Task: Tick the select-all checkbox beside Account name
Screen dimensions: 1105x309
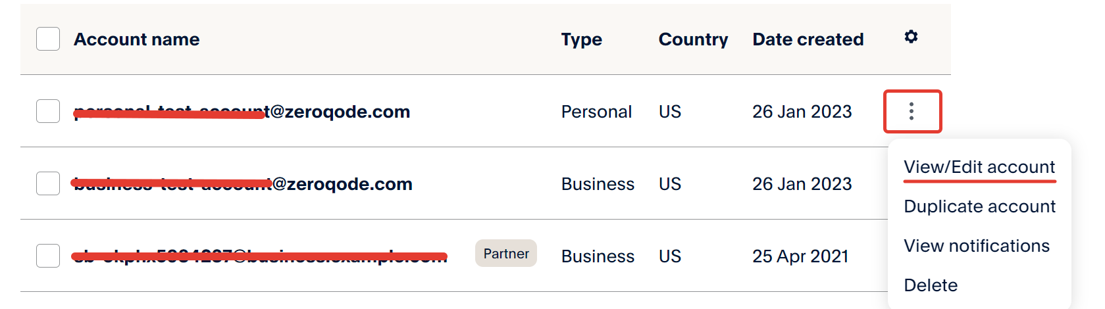Action: pyautogui.click(x=48, y=39)
